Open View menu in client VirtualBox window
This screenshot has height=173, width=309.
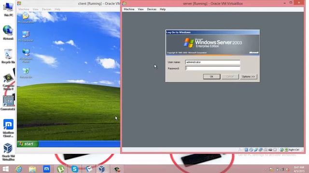[35, 9]
